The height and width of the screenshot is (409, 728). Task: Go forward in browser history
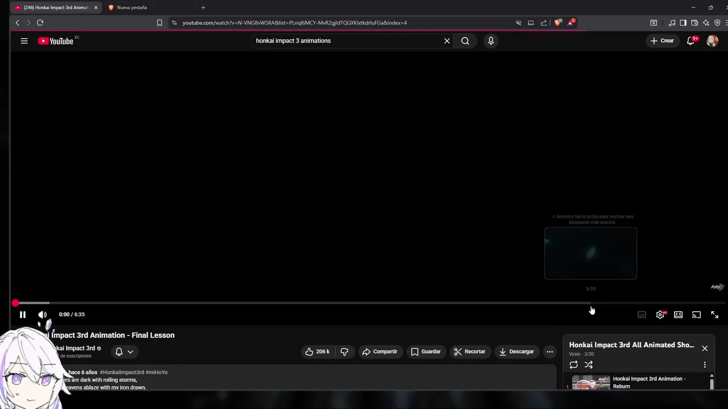point(28,23)
